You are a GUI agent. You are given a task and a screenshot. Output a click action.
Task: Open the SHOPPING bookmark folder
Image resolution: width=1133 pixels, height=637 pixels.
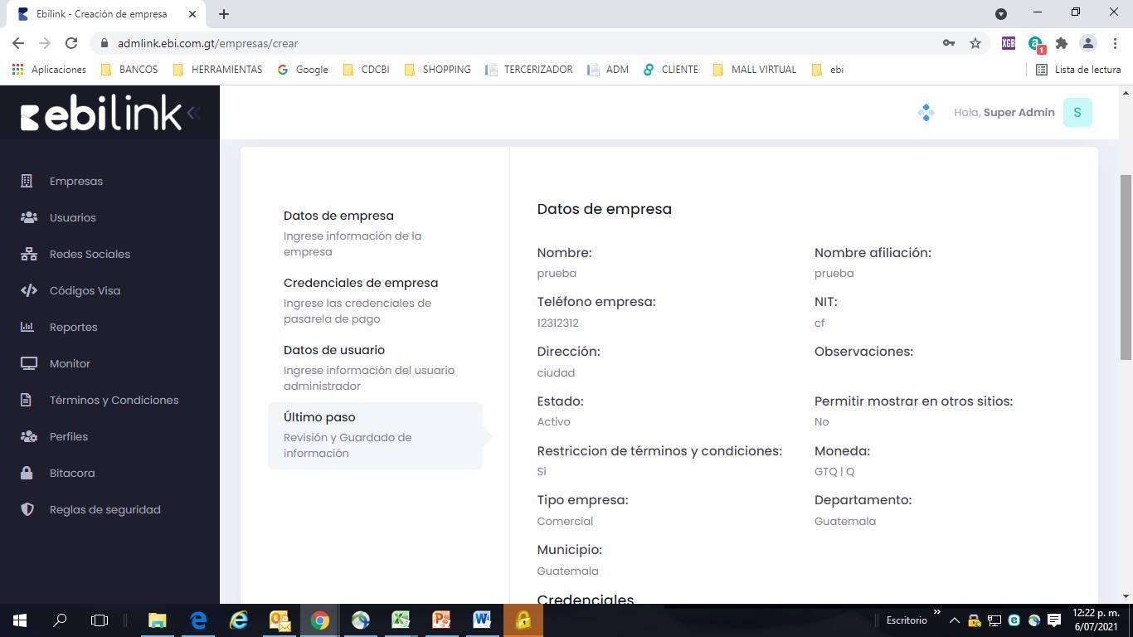click(x=437, y=70)
